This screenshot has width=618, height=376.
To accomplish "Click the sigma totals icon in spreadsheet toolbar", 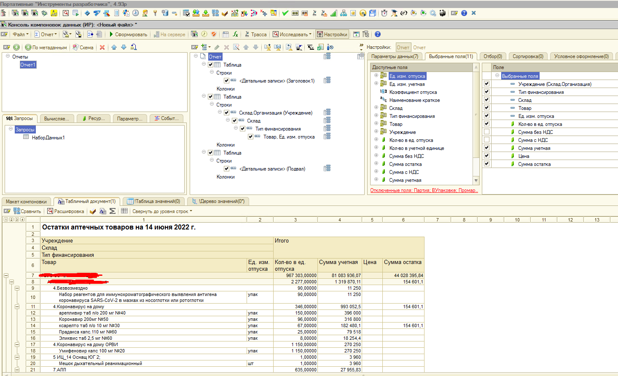I will tap(113, 211).
